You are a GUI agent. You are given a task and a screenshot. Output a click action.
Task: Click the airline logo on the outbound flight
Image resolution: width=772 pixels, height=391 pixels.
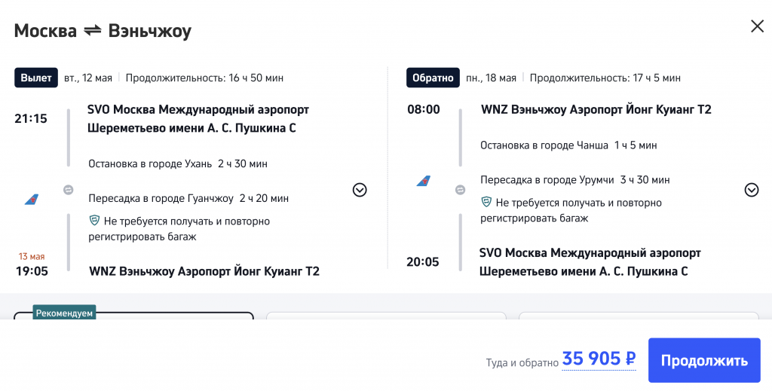click(x=31, y=199)
